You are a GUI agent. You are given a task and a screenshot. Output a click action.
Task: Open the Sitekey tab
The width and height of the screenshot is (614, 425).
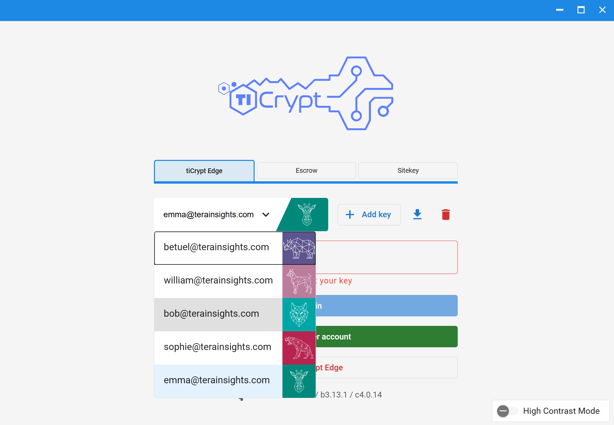(x=408, y=171)
